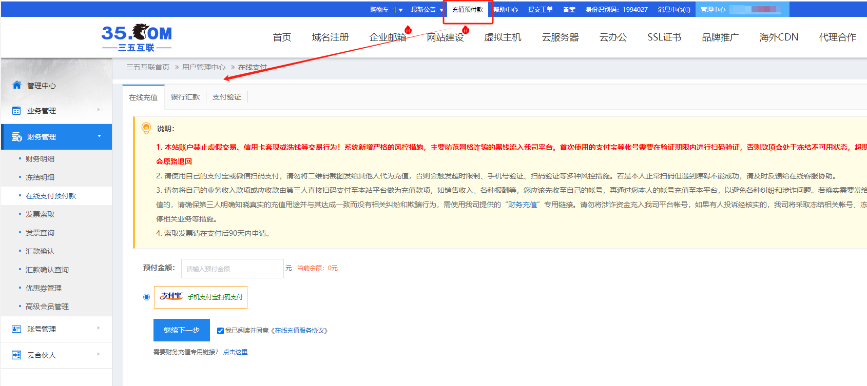Click the lightbulb tip icon beside 说明

point(146,128)
